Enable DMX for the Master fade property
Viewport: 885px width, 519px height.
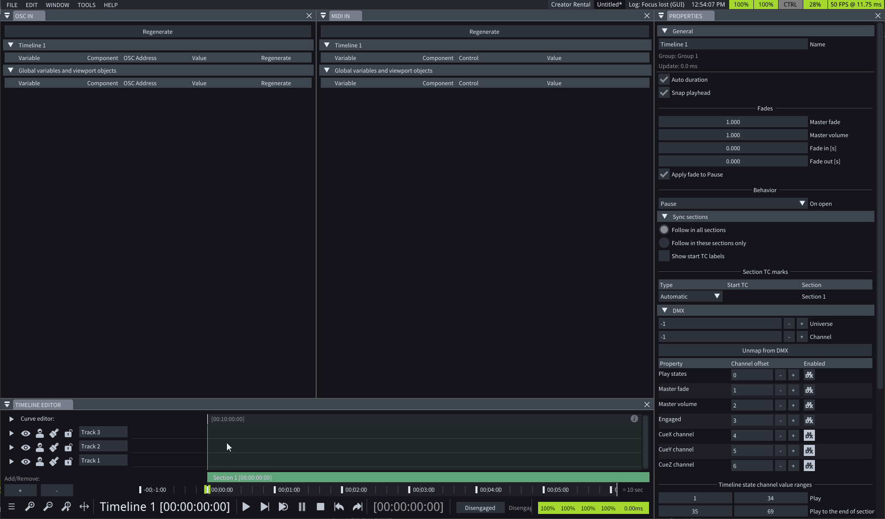(x=809, y=390)
